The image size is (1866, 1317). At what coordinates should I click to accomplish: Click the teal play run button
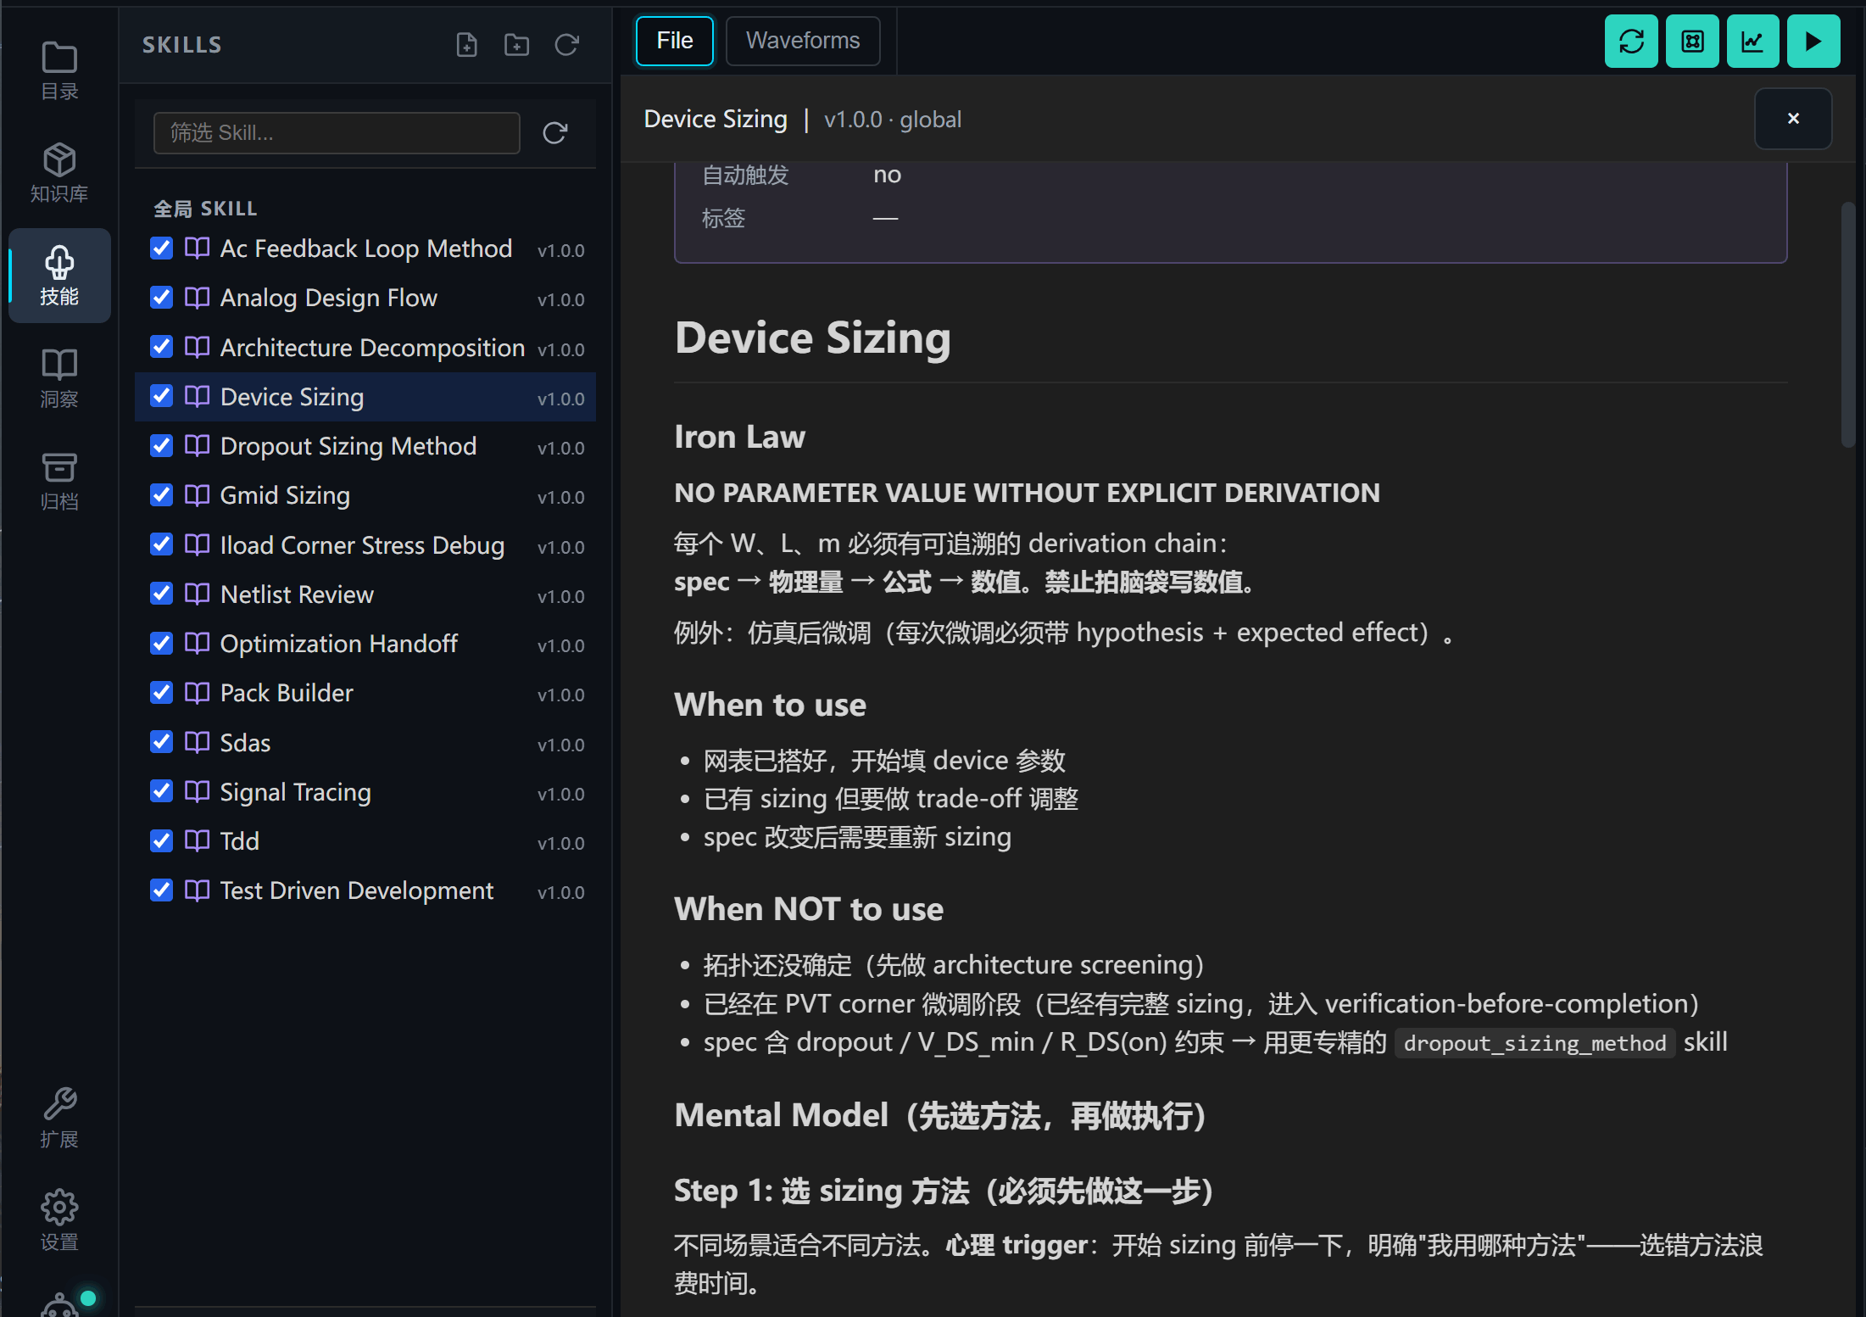[1813, 41]
